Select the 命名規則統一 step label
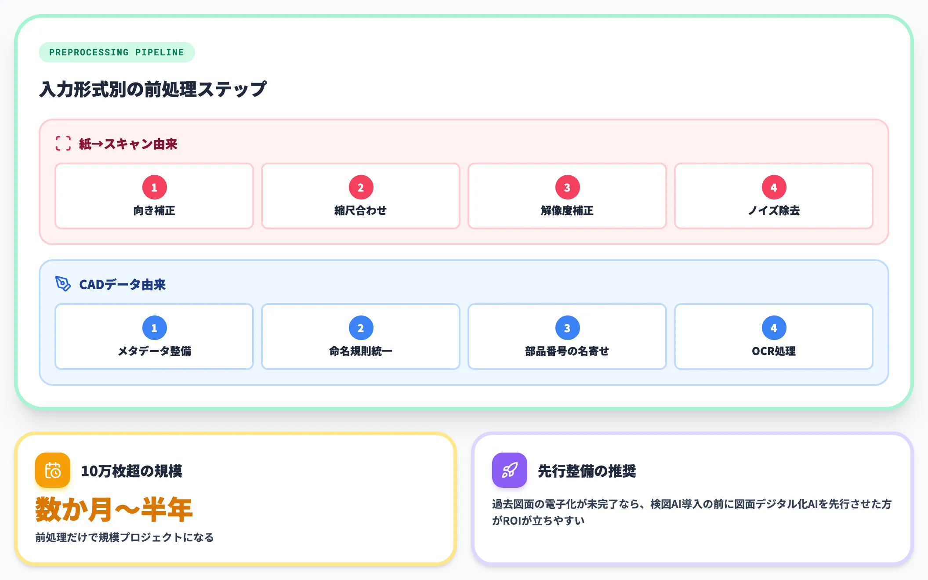Image resolution: width=928 pixels, height=580 pixels. click(x=361, y=351)
